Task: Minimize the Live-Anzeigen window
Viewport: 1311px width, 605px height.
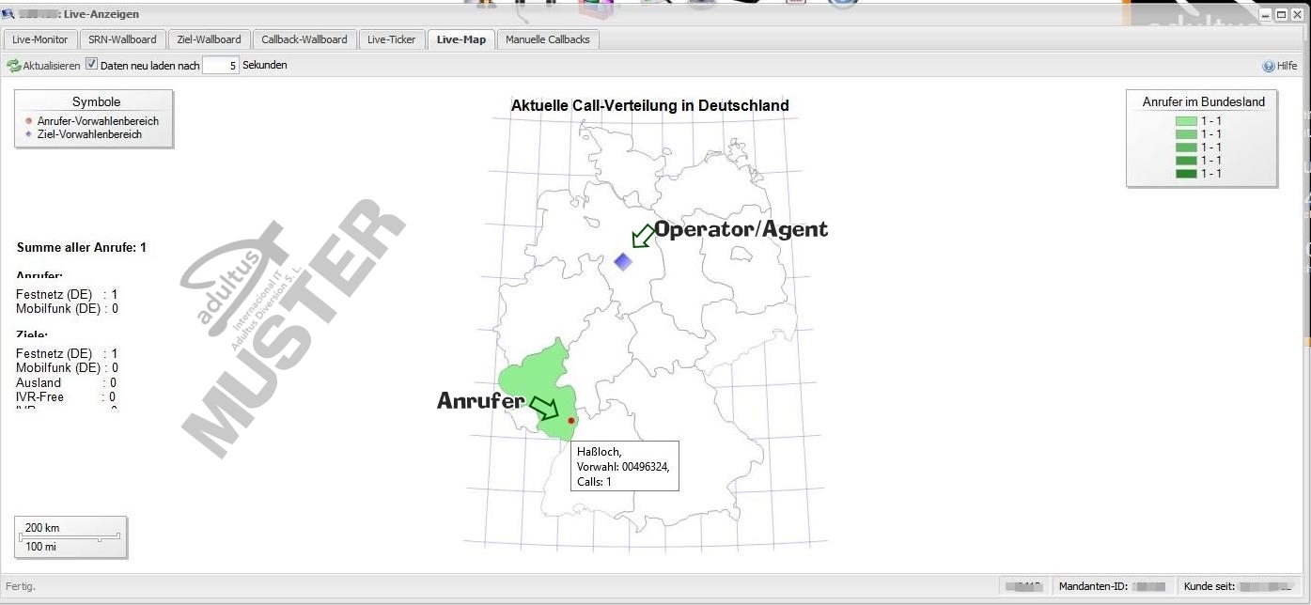Action: [x=1266, y=14]
